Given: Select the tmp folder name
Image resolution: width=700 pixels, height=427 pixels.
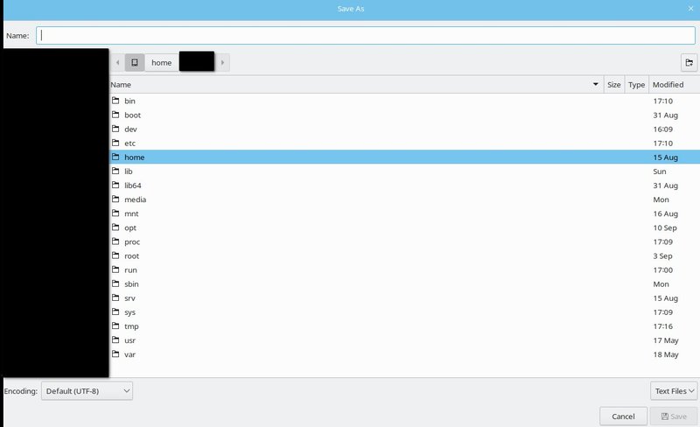Looking at the screenshot, I should (132, 326).
